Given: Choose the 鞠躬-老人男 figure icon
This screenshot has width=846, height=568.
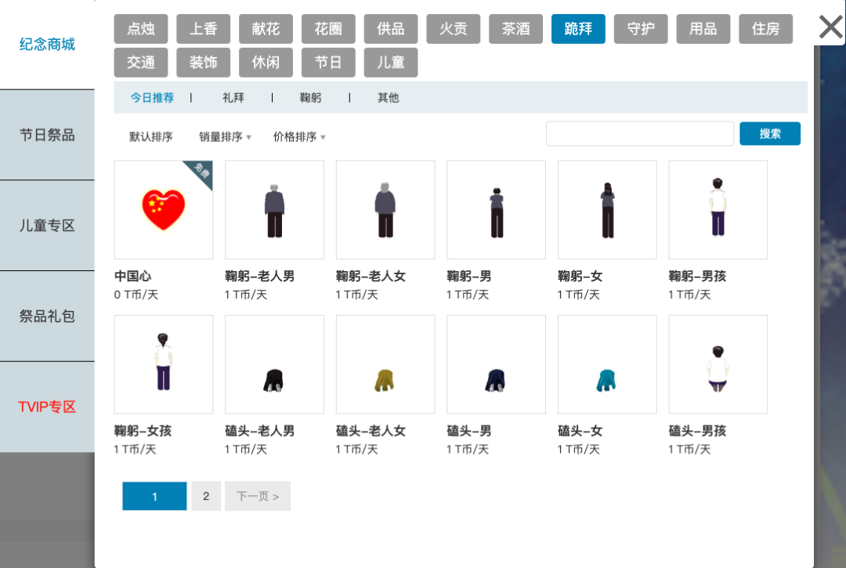Looking at the screenshot, I should tap(275, 209).
